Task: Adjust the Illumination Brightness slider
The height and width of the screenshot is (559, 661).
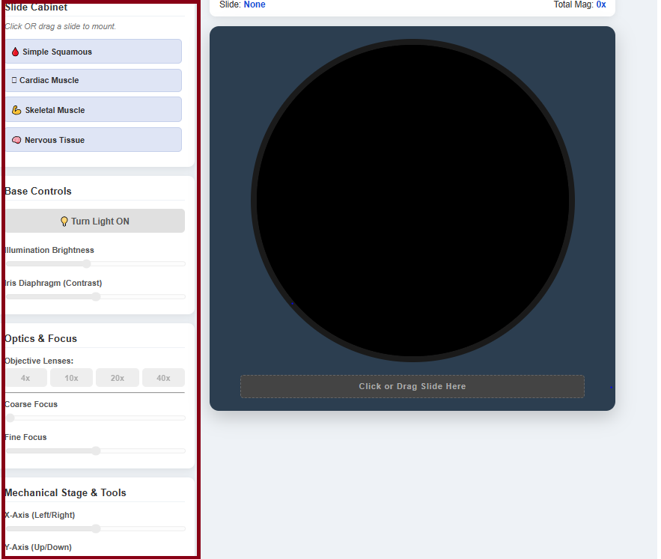Action: click(x=87, y=264)
